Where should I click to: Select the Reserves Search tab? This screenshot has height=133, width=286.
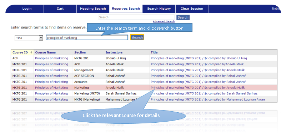point(126,9)
